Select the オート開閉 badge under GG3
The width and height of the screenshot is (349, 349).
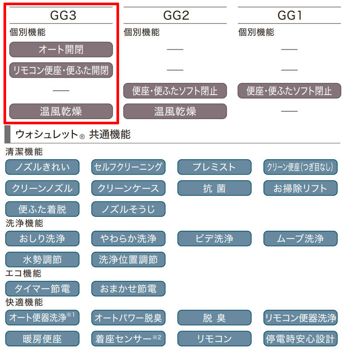[61, 49]
